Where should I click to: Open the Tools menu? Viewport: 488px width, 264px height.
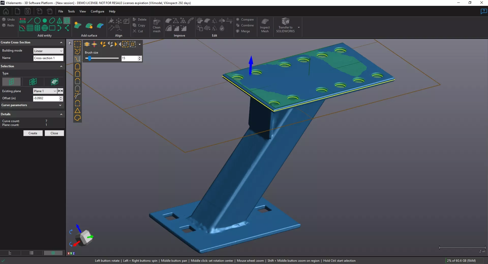click(71, 11)
